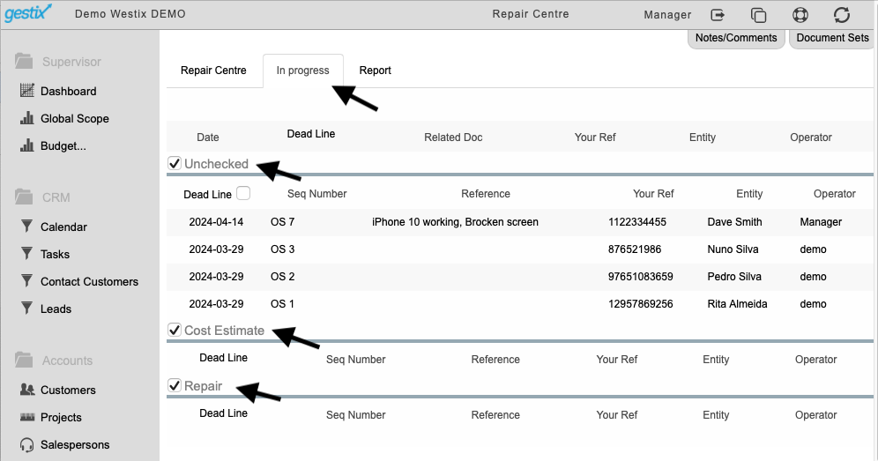Click the Customers people icon
This screenshot has height=461, width=878.
tap(26, 390)
